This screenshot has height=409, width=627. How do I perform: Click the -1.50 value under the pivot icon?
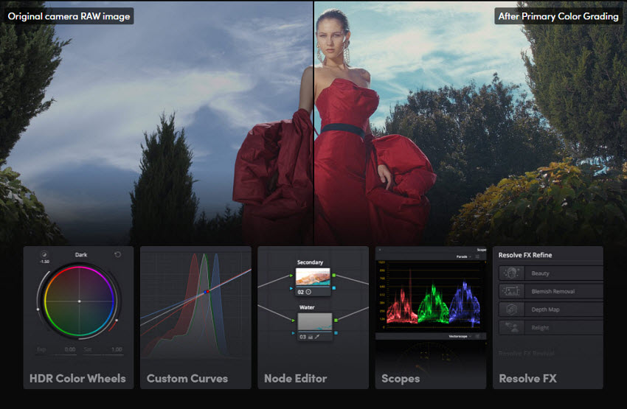click(x=44, y=262)
